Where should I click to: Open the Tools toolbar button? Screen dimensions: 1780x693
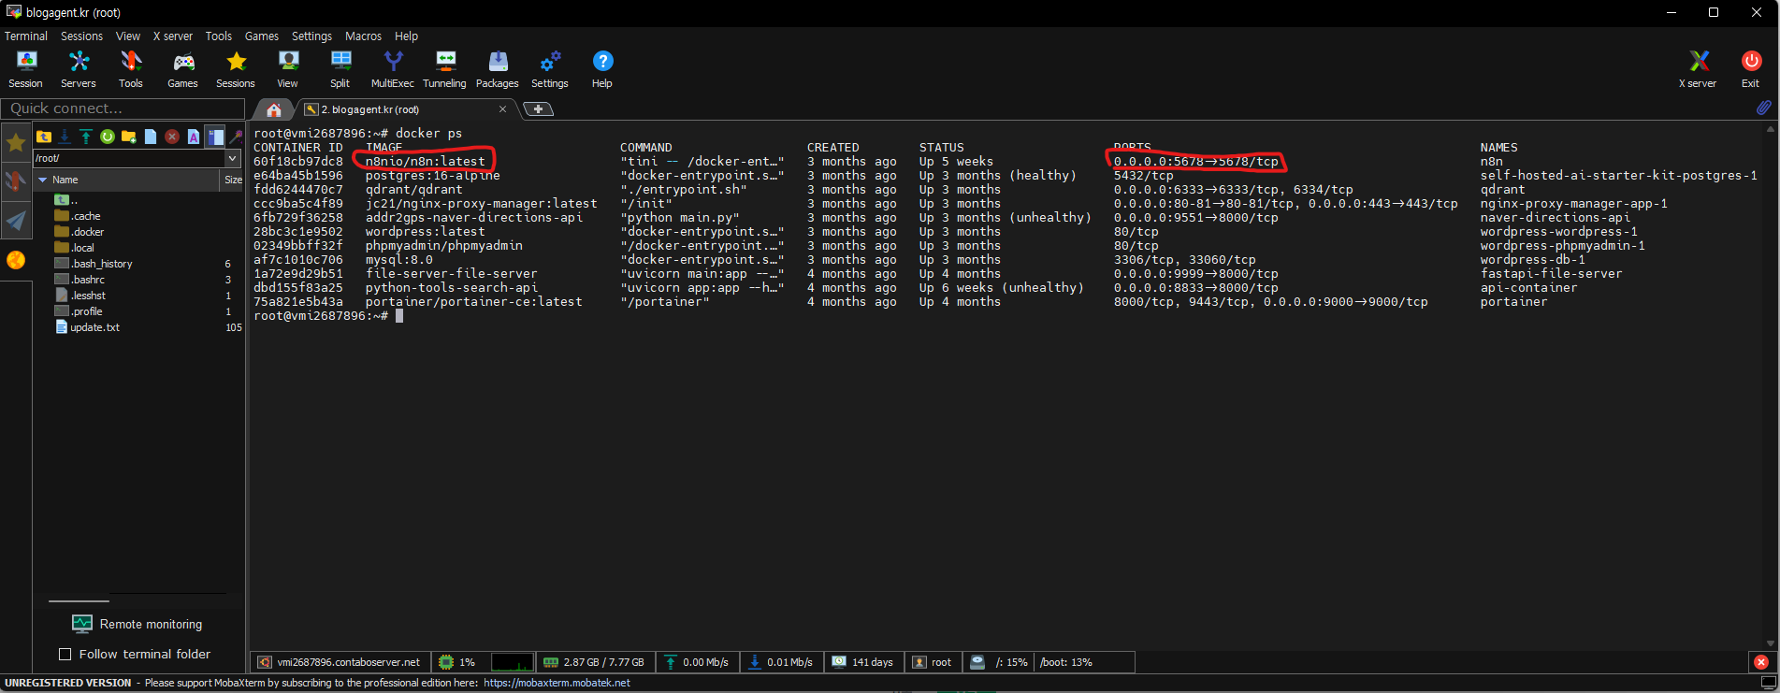pos(131,69)
